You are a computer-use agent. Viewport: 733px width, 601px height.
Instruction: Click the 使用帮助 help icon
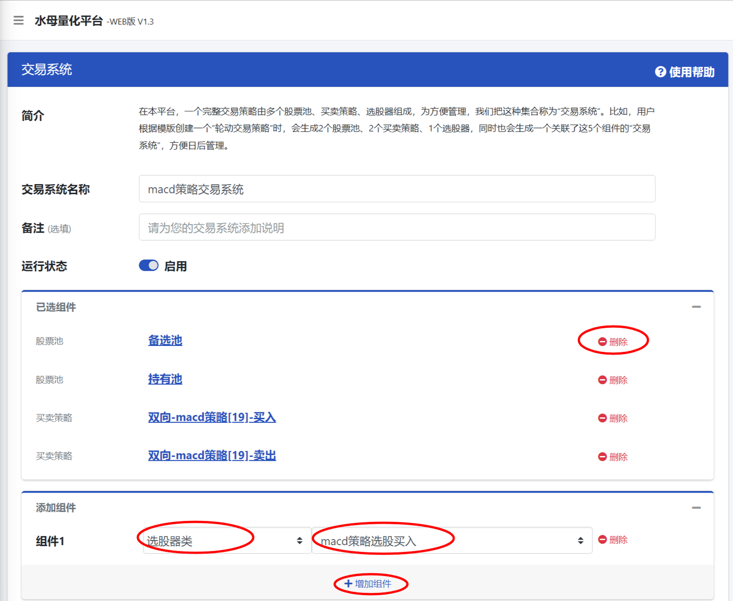(x=660, y=72)
